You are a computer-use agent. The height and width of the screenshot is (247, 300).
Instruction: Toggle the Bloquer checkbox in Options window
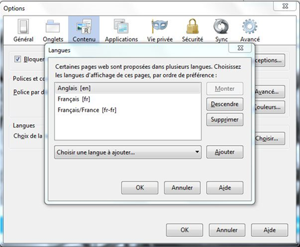18,59
